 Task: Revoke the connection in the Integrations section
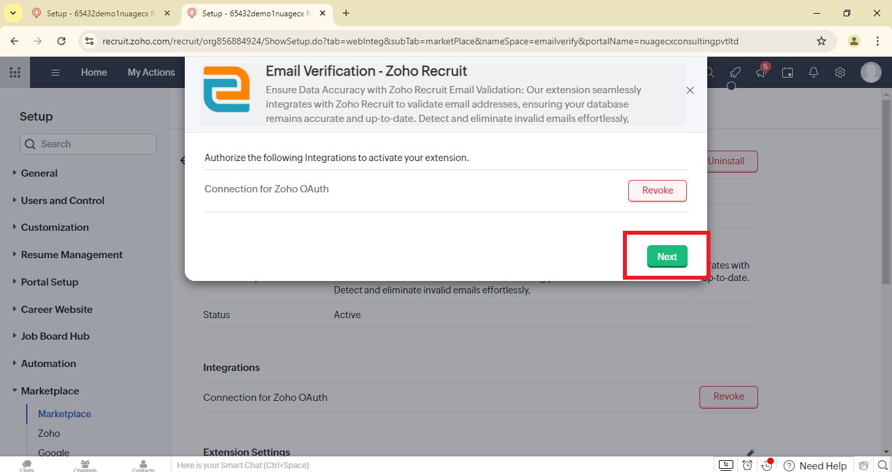729,396
